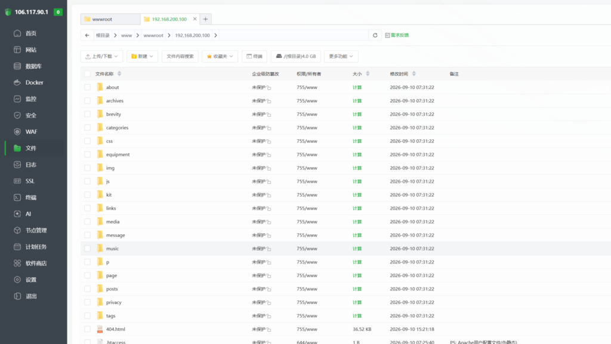Click the green shield logo beside server IP

(8, 12)
